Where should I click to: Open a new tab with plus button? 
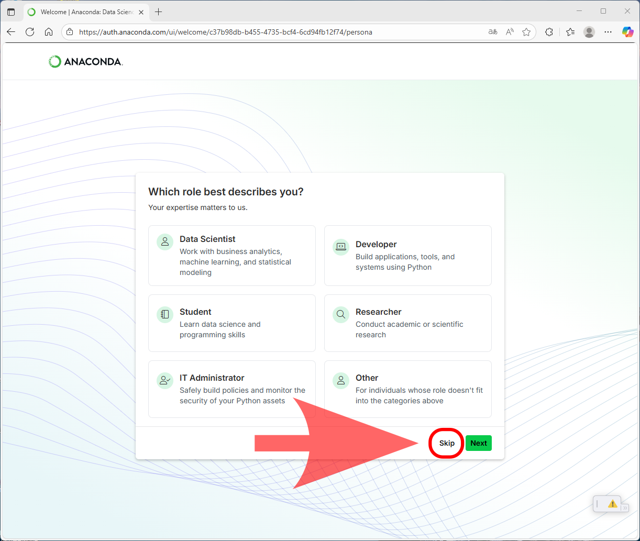159,12
